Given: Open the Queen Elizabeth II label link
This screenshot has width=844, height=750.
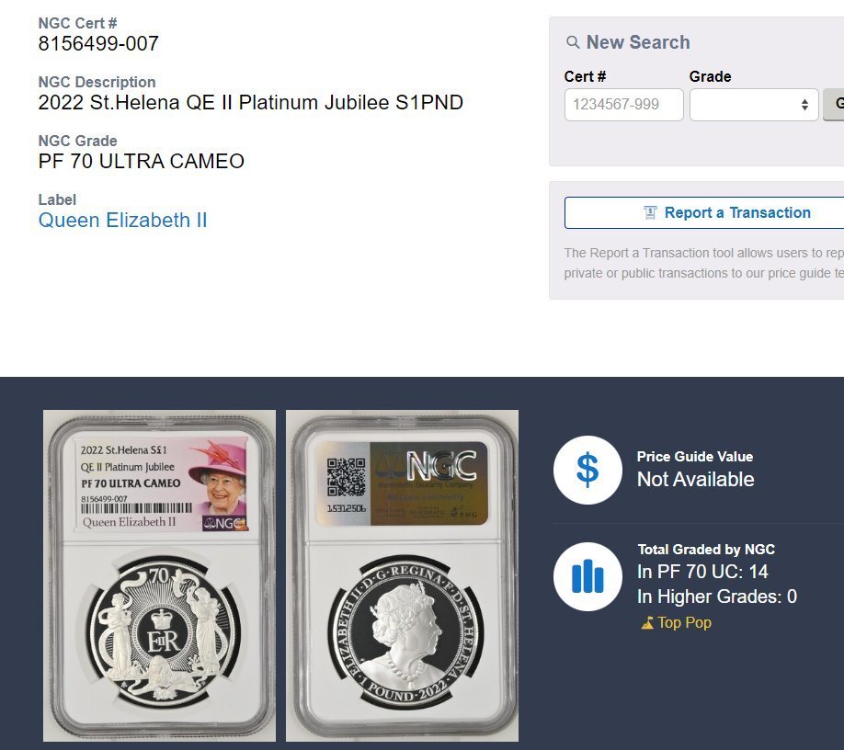Looking at the screenshot, I should (x=122, y=220).
